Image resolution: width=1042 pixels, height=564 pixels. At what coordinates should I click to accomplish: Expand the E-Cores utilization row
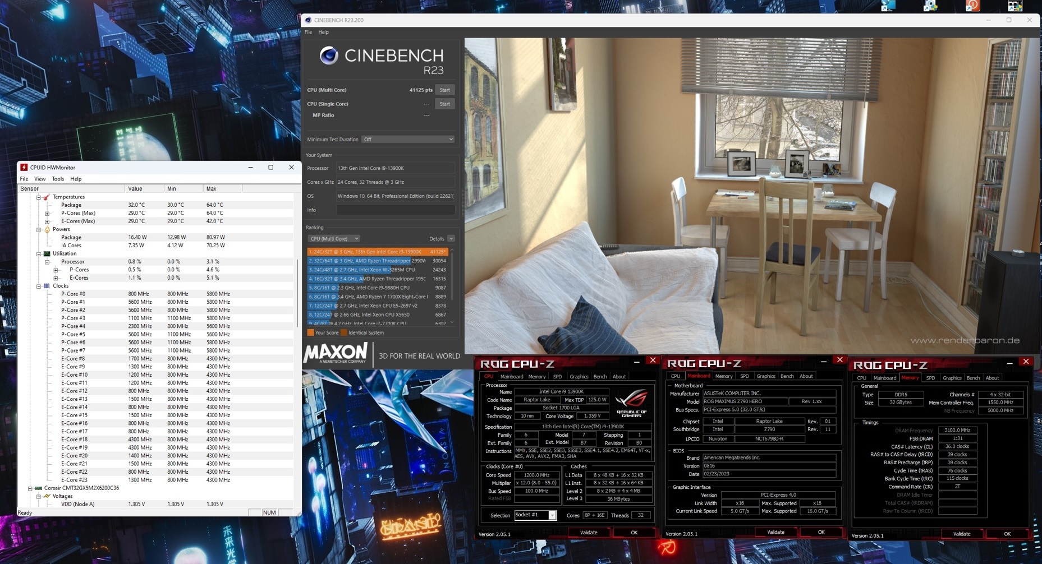point(56,278)
